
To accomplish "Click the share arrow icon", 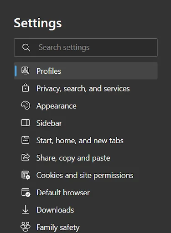I will tap(26, 157).
